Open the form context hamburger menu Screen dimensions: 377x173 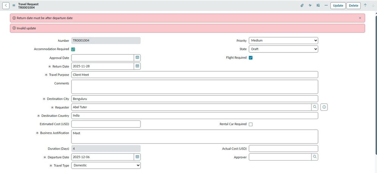coord(14,5)
